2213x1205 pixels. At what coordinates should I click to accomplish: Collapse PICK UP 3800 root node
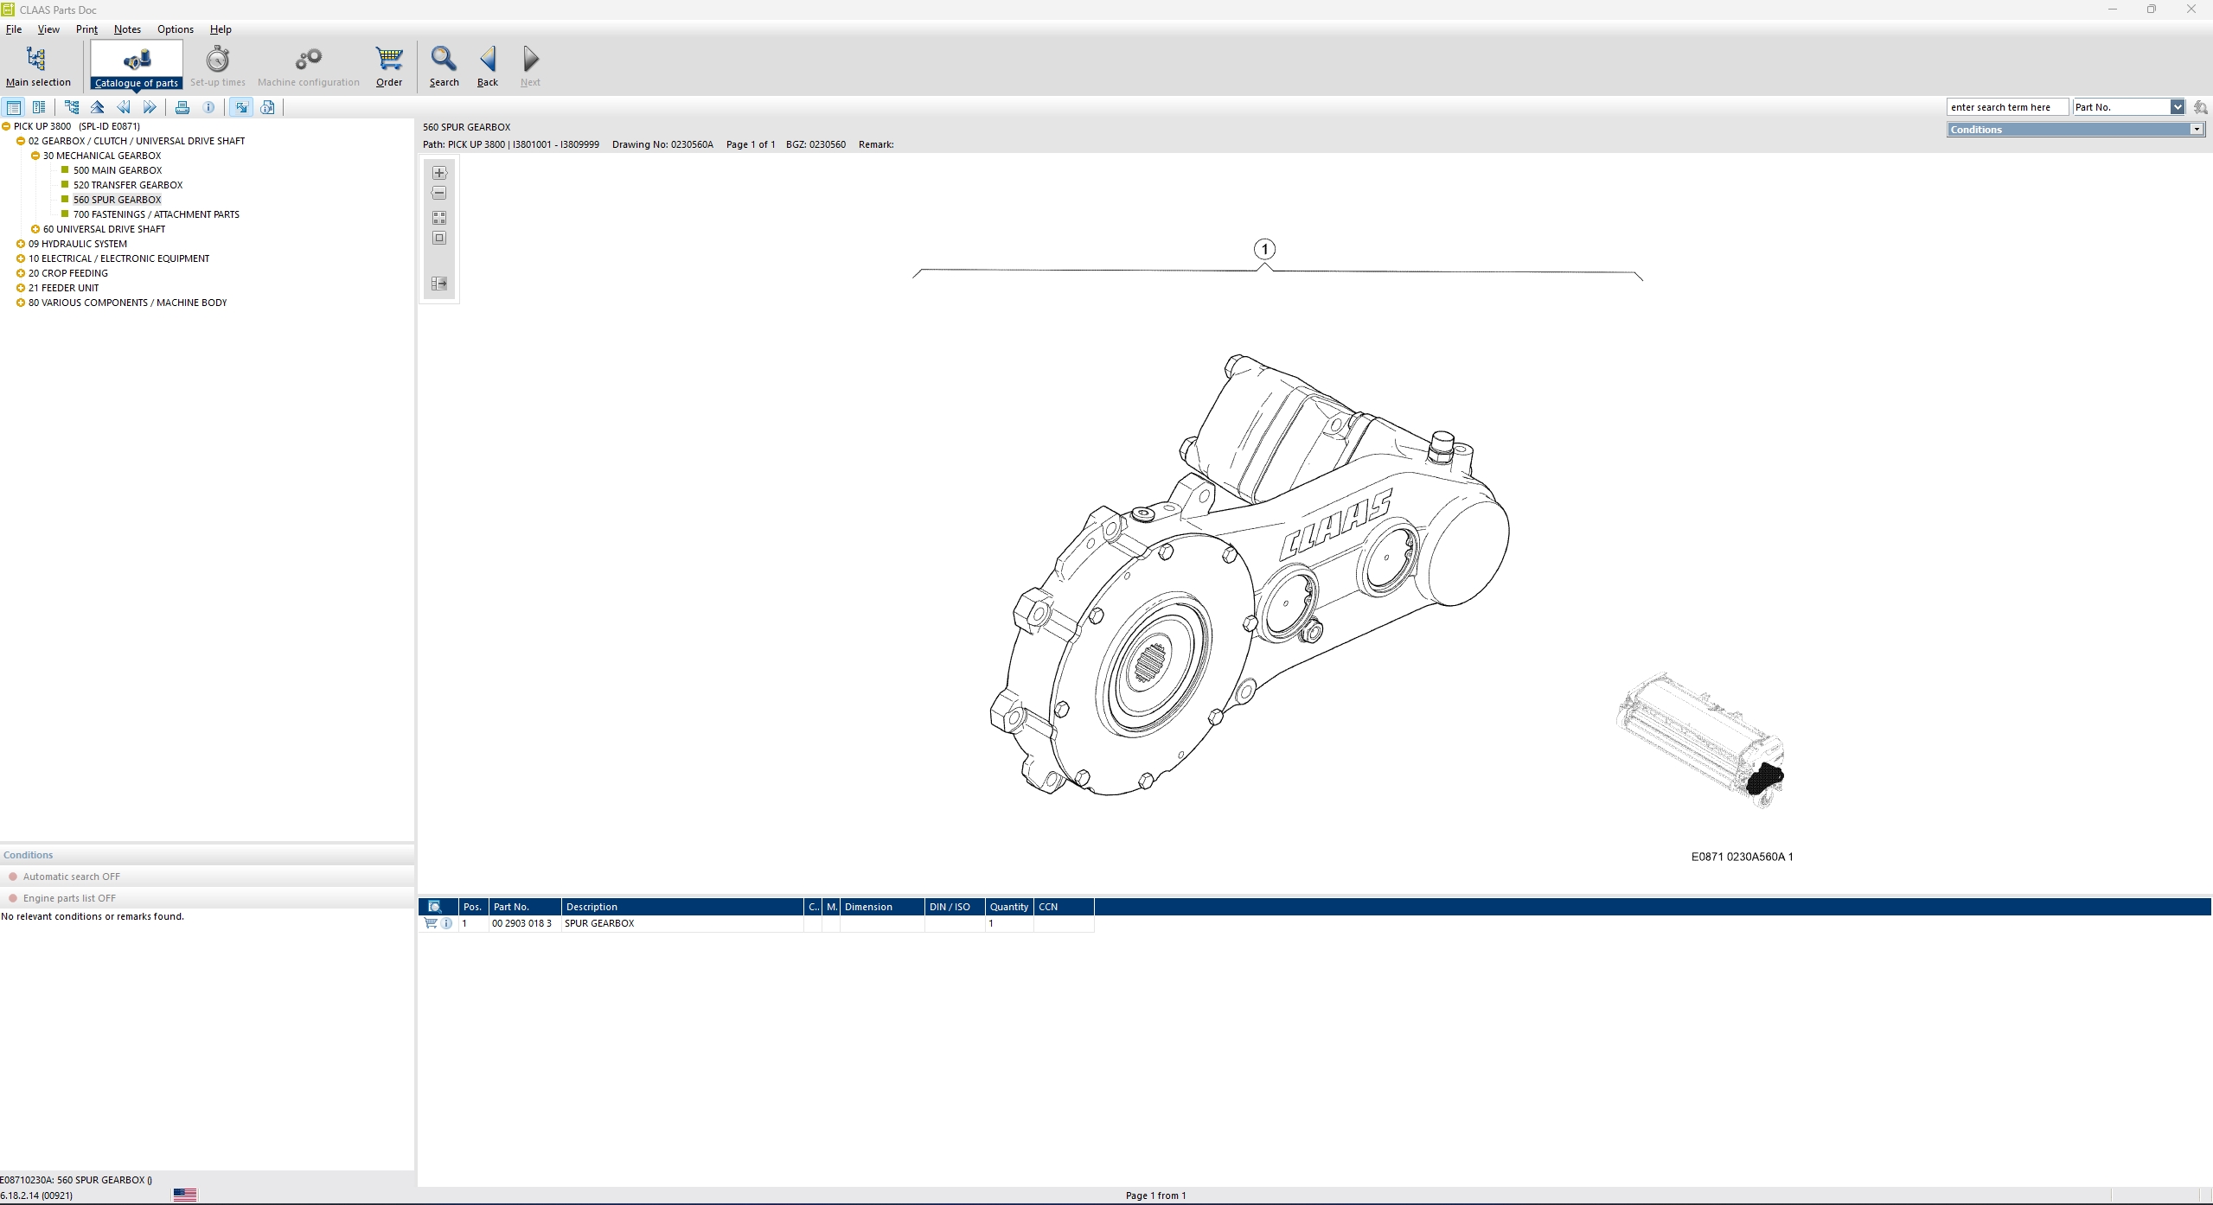(x=6, y=126)
